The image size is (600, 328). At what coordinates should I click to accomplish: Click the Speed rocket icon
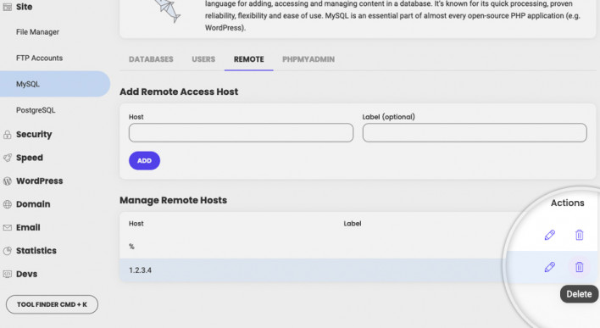pos(8,158)
